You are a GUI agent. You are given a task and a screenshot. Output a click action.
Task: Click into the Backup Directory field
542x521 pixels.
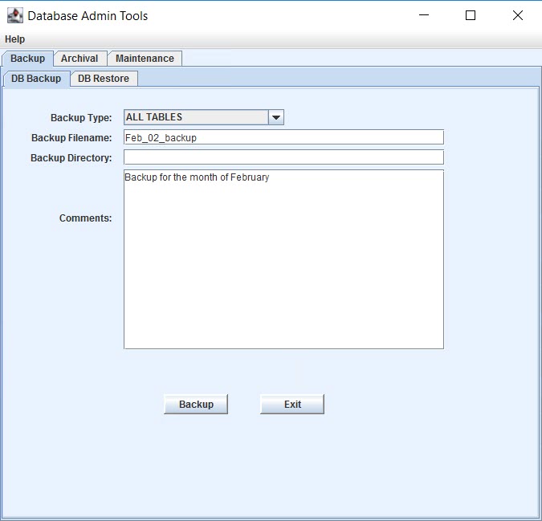tap(283, 157)
